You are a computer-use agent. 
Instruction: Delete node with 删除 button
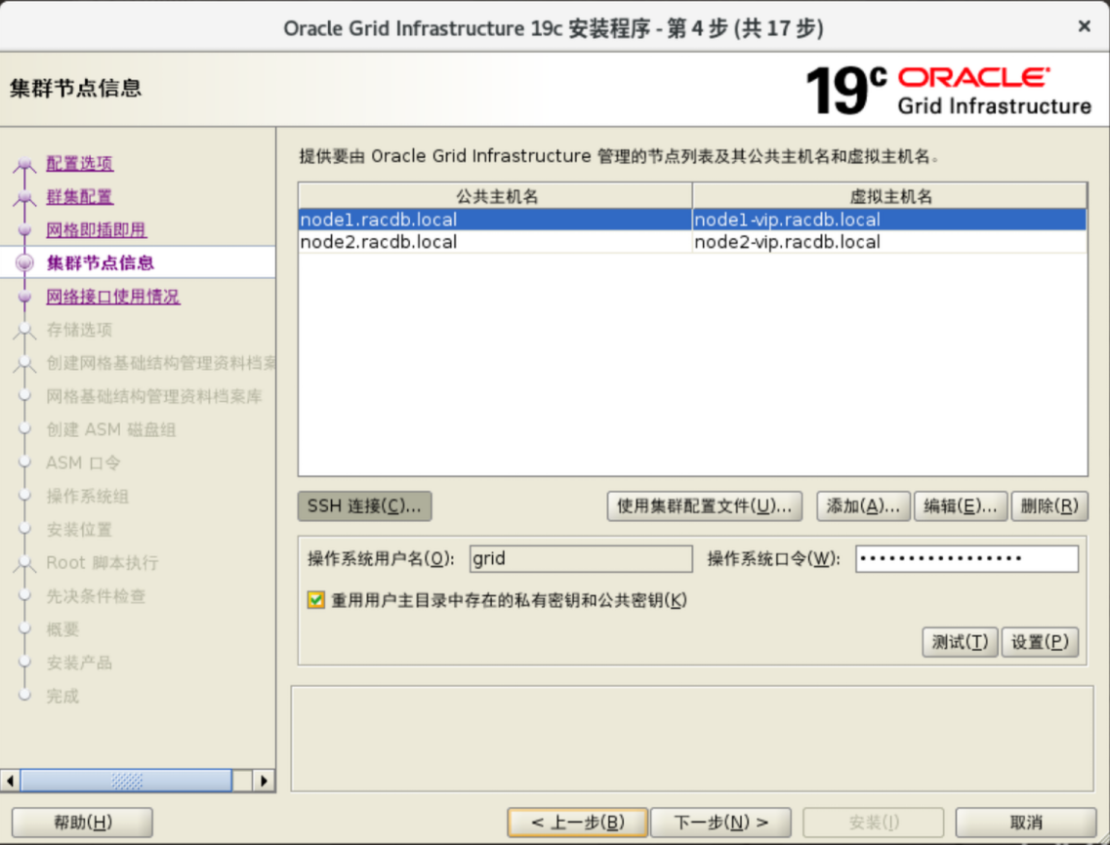click(x=1048, y=505)
